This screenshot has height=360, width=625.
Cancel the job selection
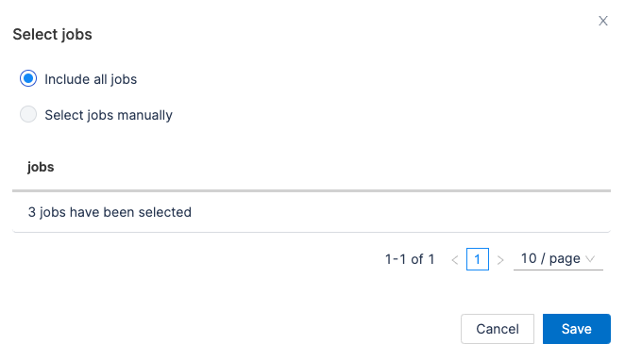click(498, 329)
